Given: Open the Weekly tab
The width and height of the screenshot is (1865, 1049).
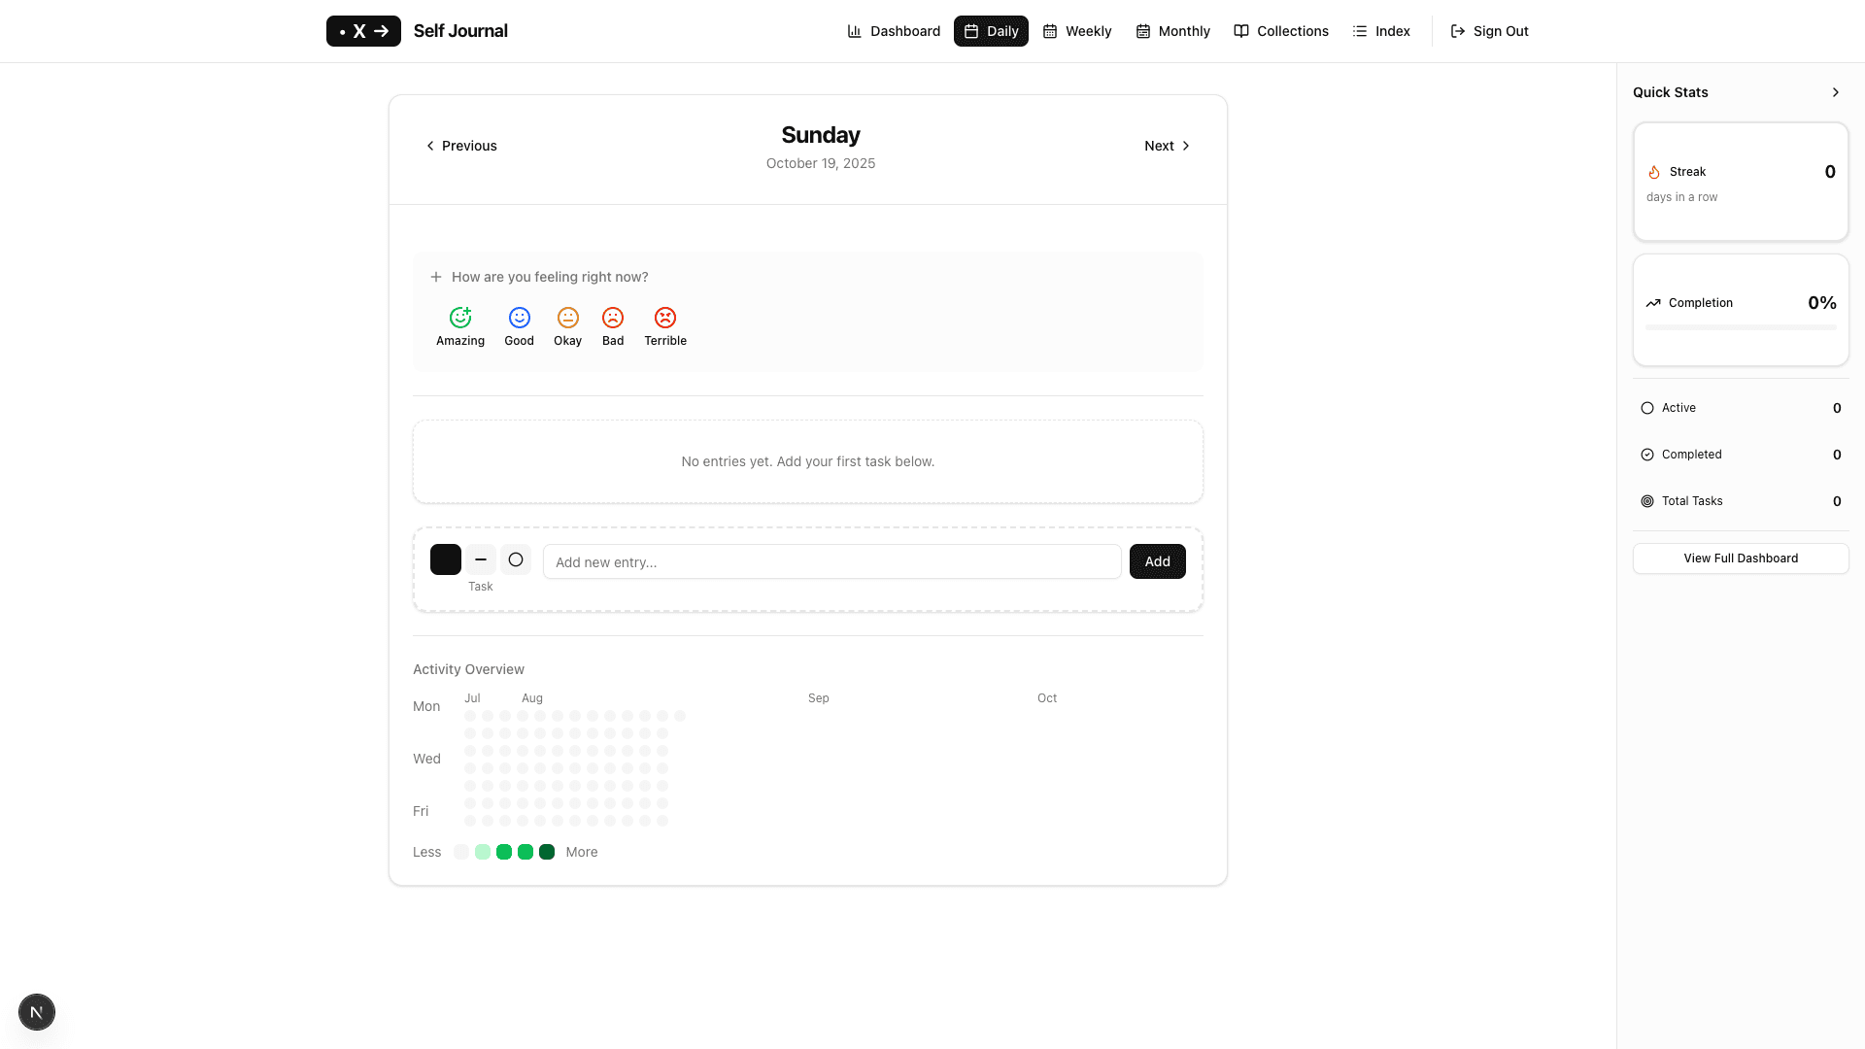Looking at the screenshot, I should (1077, 31).
